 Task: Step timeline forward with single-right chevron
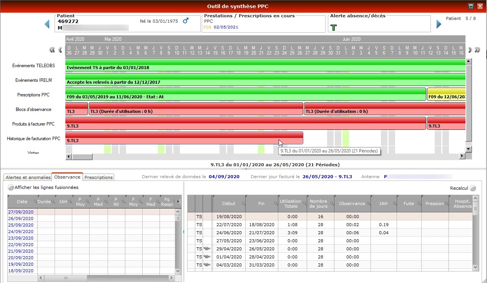click(470, 50)
